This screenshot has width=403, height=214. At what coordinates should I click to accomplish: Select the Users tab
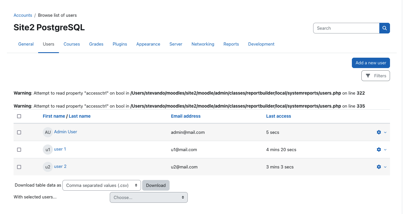tap(49, 44)
